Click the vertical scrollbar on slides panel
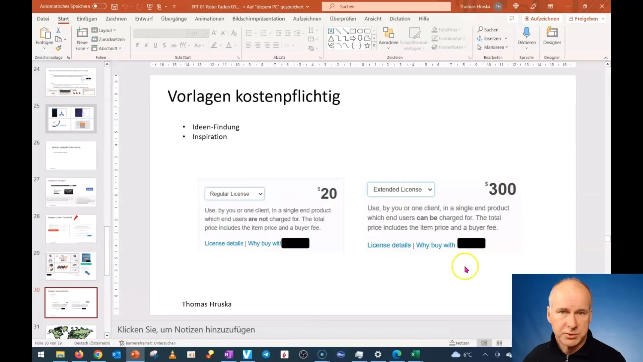The width and height of the screenshot is (643, 362). [106, 230]
